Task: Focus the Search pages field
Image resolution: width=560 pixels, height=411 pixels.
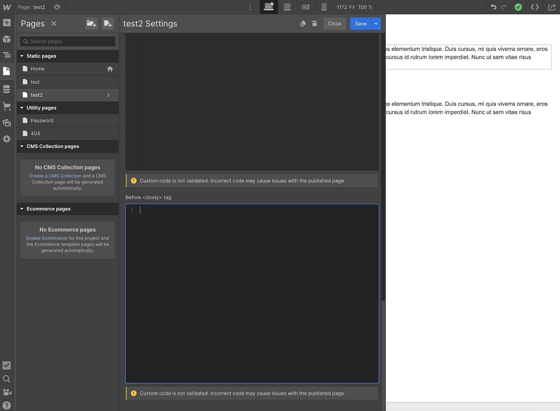Action: pos(68,41)
